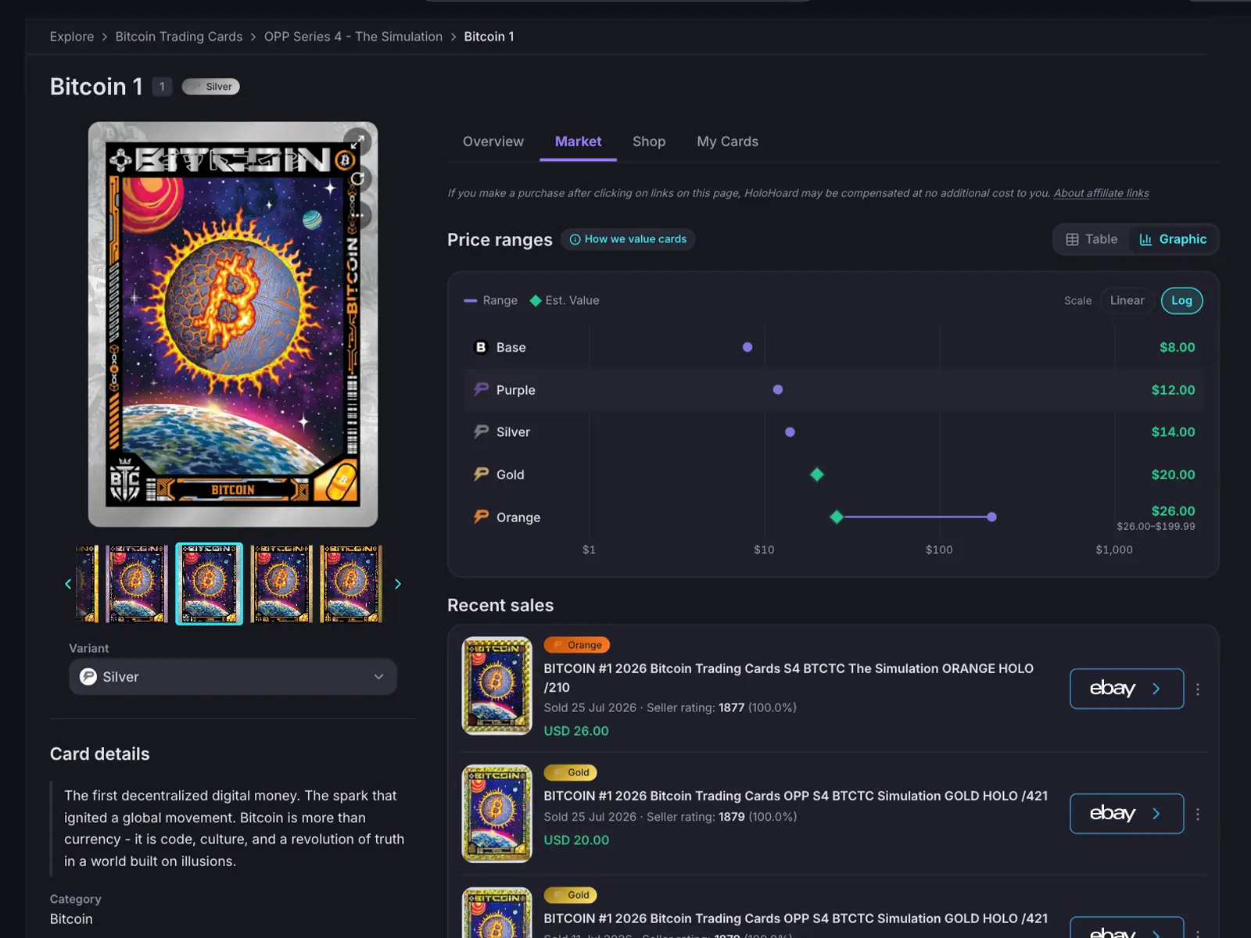1251x938 pixels.
Task: Click the info icon beside How we value cards
Action: 575,239
